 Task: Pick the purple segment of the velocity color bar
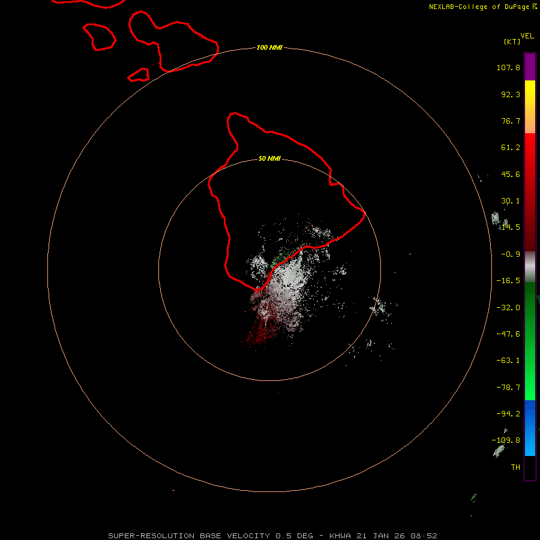pos(530,67)
